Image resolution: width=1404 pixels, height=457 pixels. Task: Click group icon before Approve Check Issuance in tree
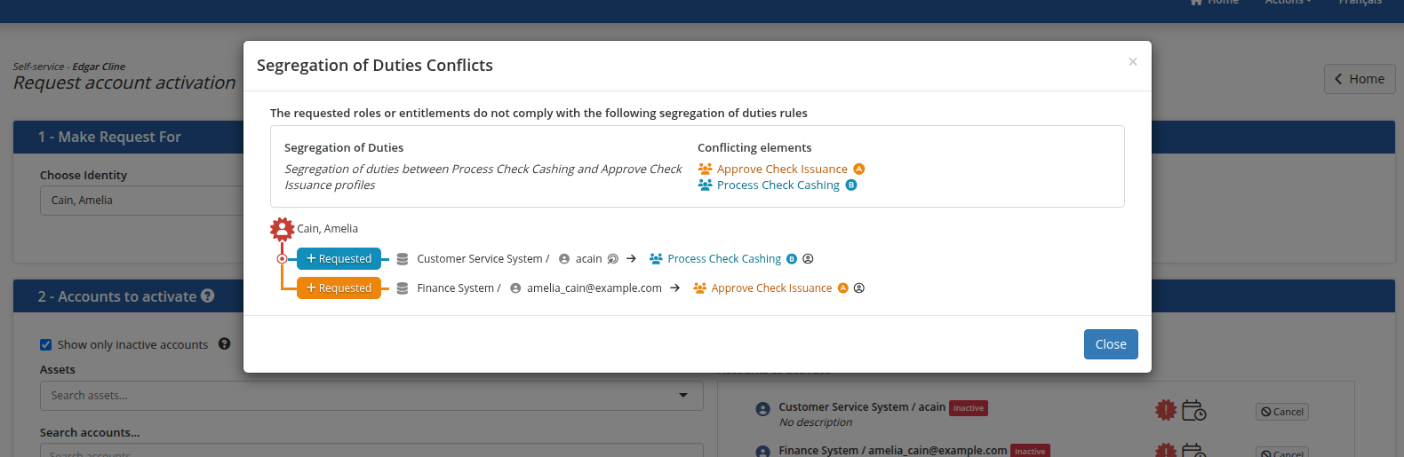coord(699,288)
